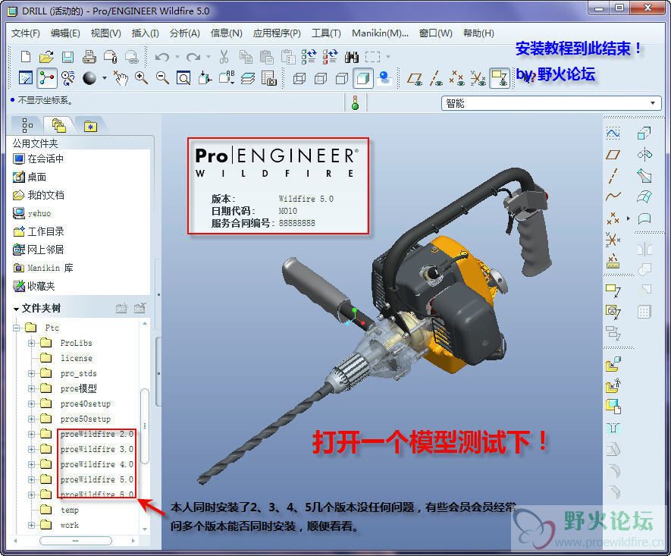671x556 pixels.
Task: Click the Undo arrow icon
Action: tap(161, 56)
